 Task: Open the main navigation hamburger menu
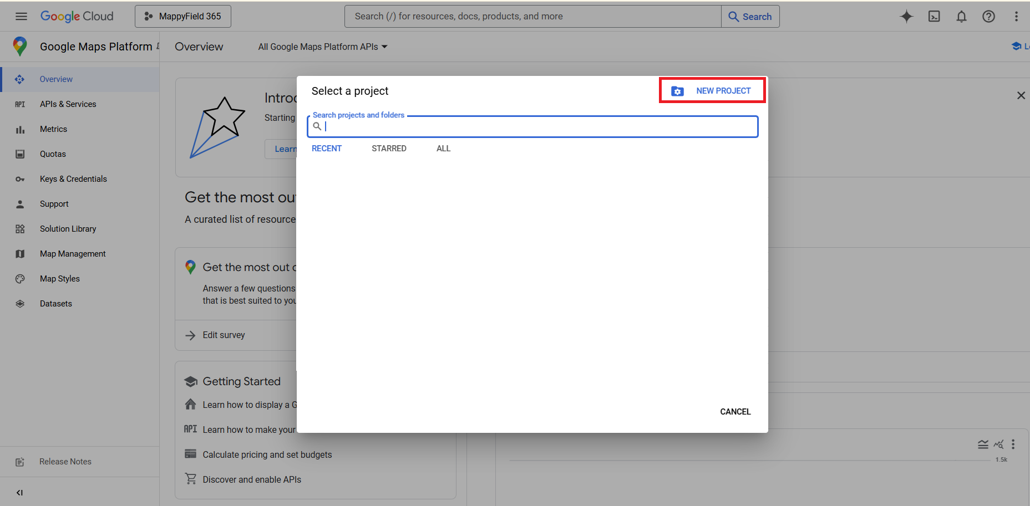21,17
